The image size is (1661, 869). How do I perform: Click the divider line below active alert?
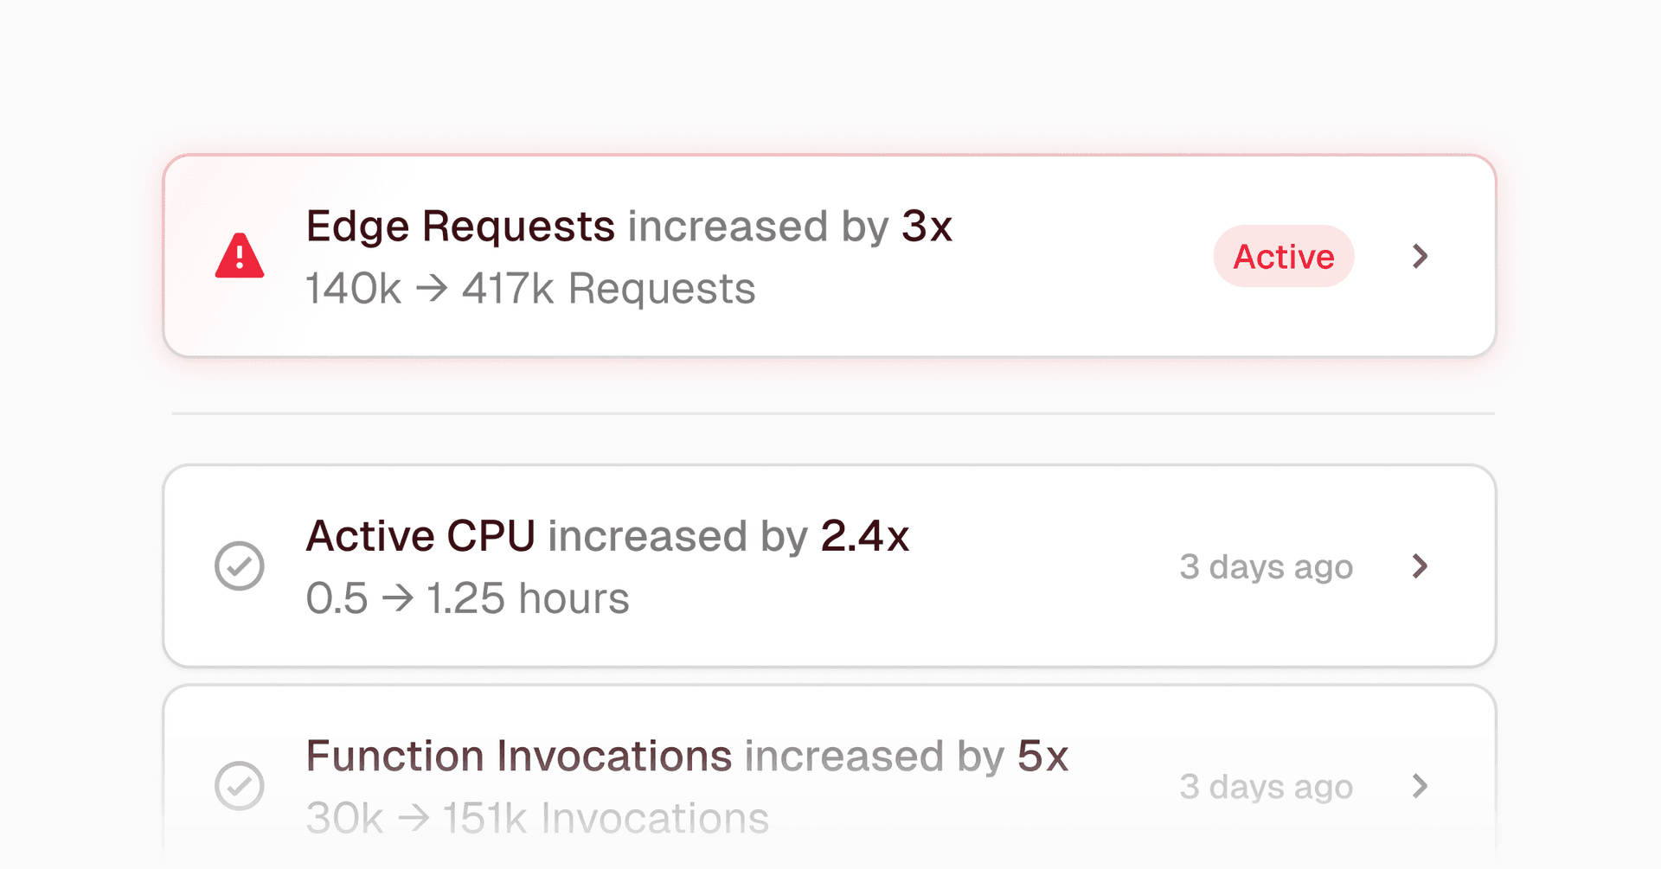[832, 413]
